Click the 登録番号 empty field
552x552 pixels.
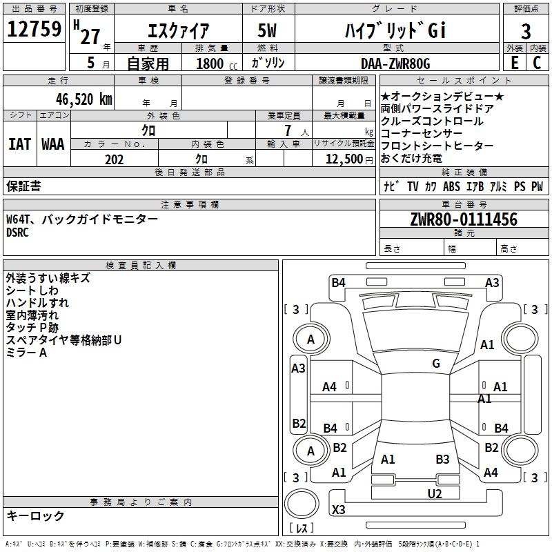[x=247, y=97]
